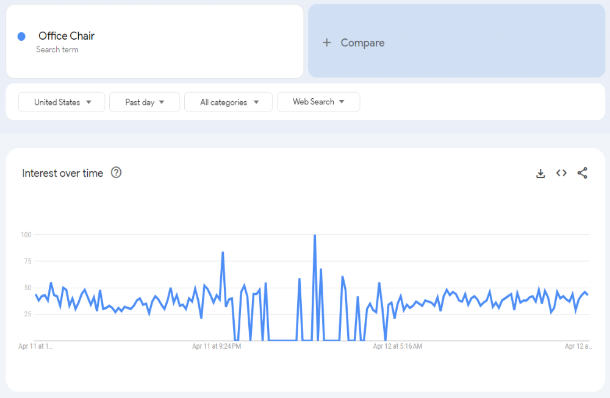Click the plus icon beside Compare

[x=327, y=43]
